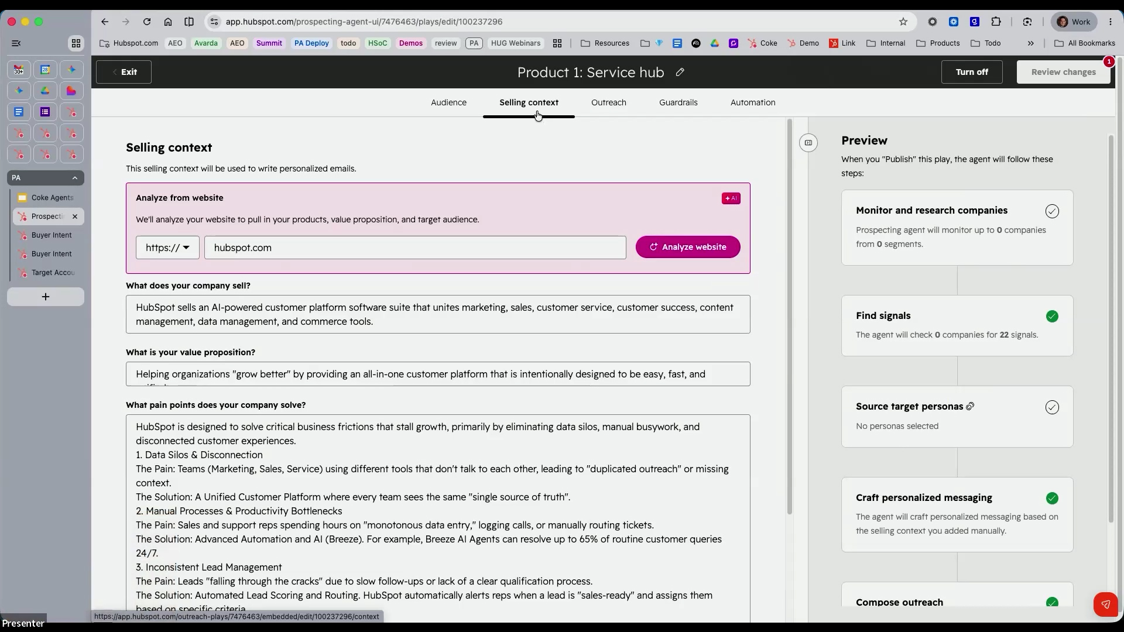Viewport: 1124px width, 632px height.
Task: Go to the Outreach tab
Action: point(608,102)
